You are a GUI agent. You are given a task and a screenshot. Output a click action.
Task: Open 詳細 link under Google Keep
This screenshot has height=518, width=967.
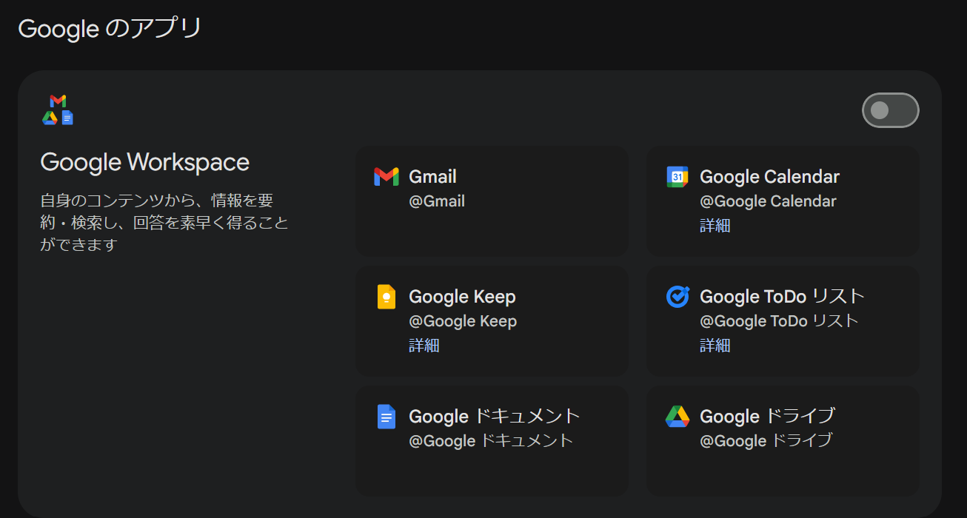pos(424,345)
